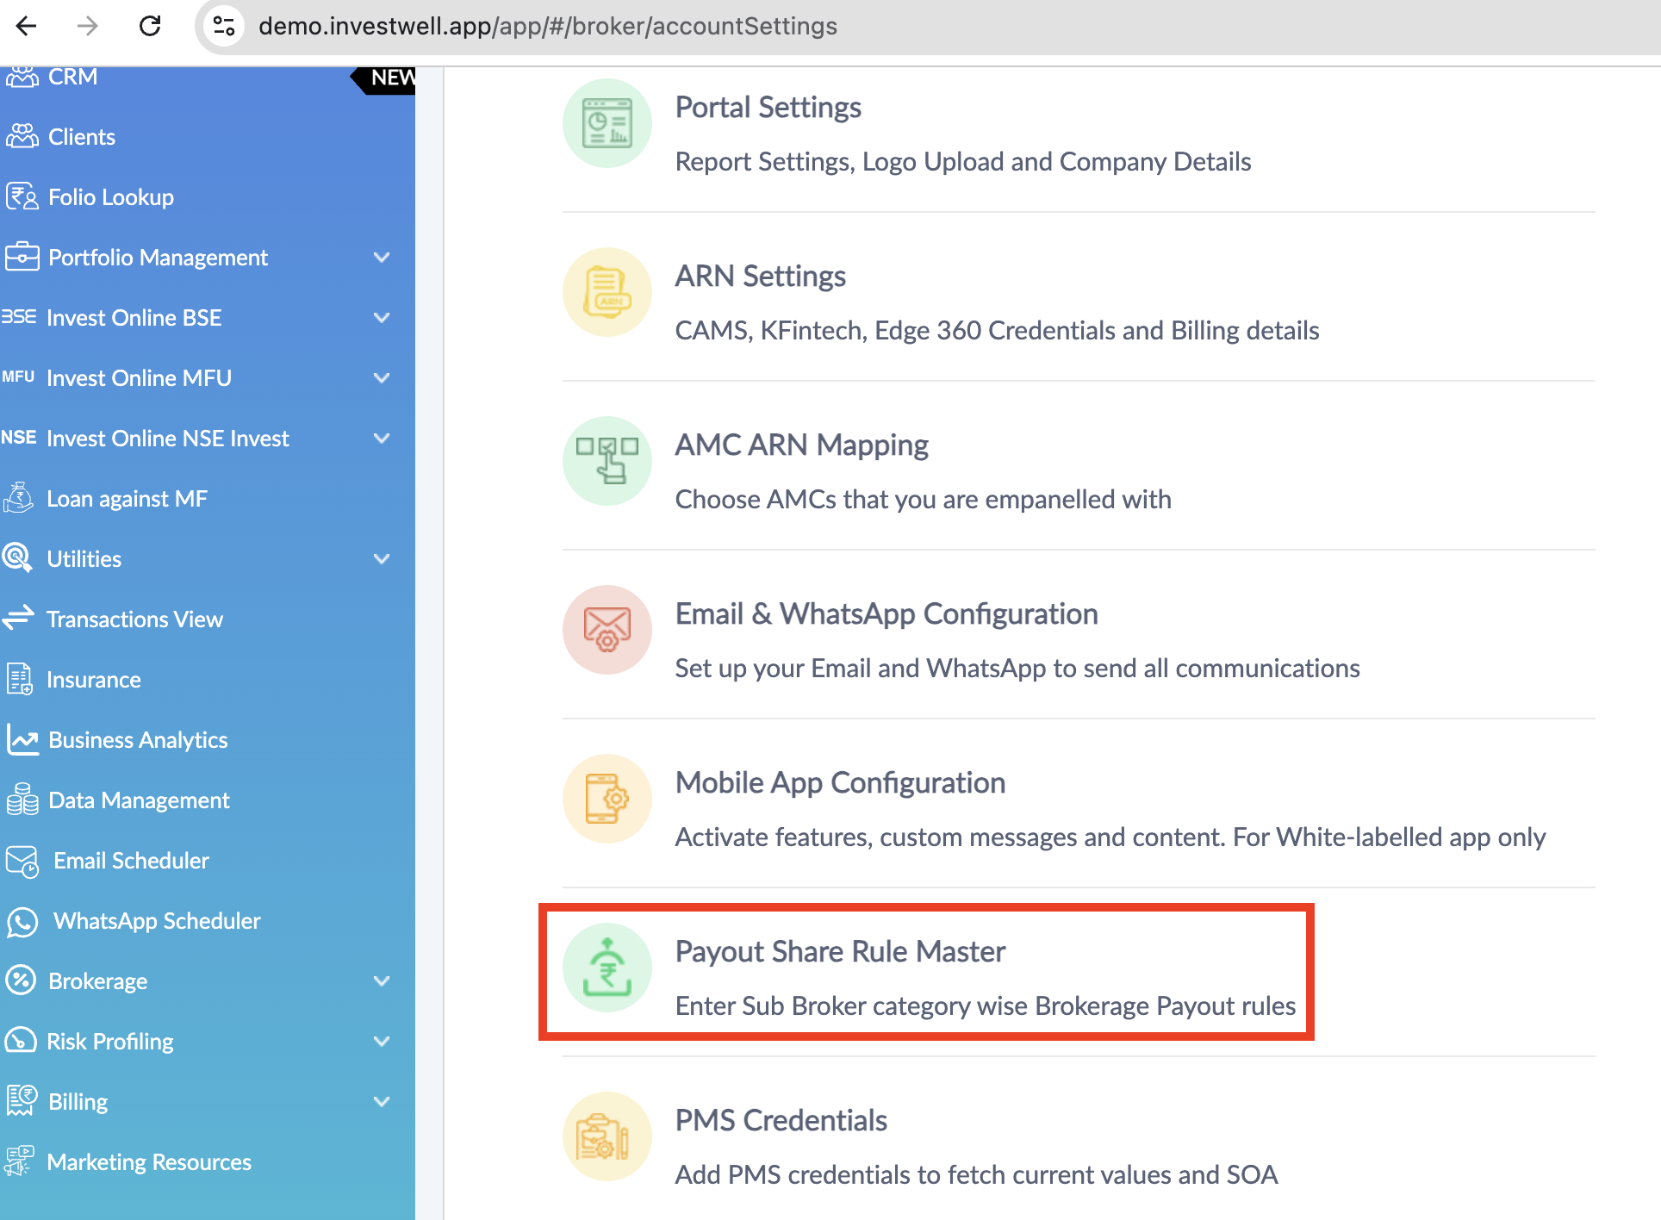Click the browser address bar URL
This screenshot has width=1661, height=1220.
548,26
